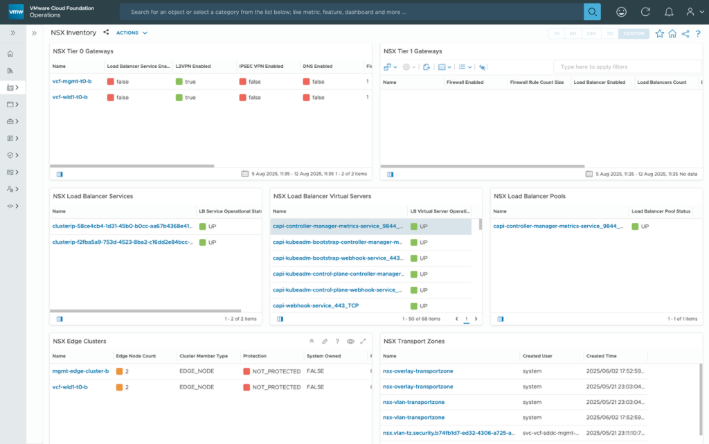Open the vcf-mgmt-t0-b gateway link

click(x=72, y=81)
